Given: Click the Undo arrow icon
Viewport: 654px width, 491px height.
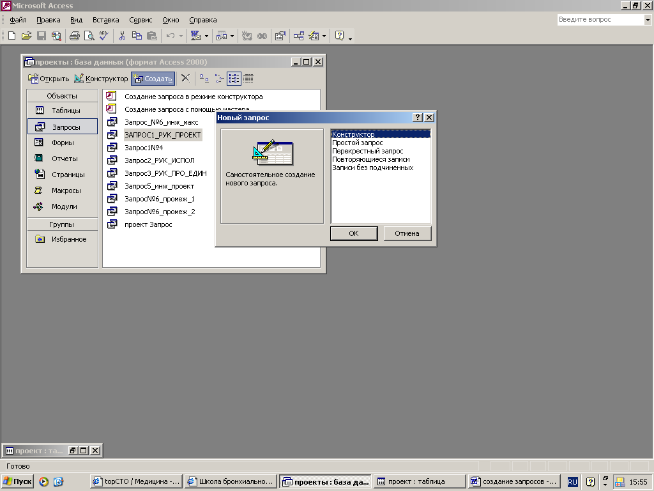Looking at the screenshot, I should click(x=170, y=36).
